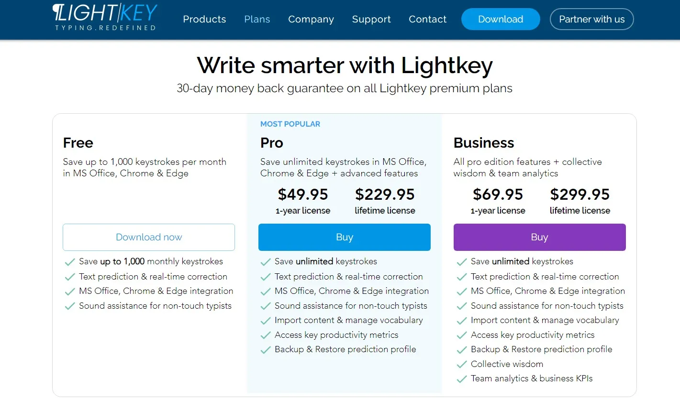This screenshot has width=680, height=399.
Task: Expand the Company menu
Action: (x=311, y=19)
